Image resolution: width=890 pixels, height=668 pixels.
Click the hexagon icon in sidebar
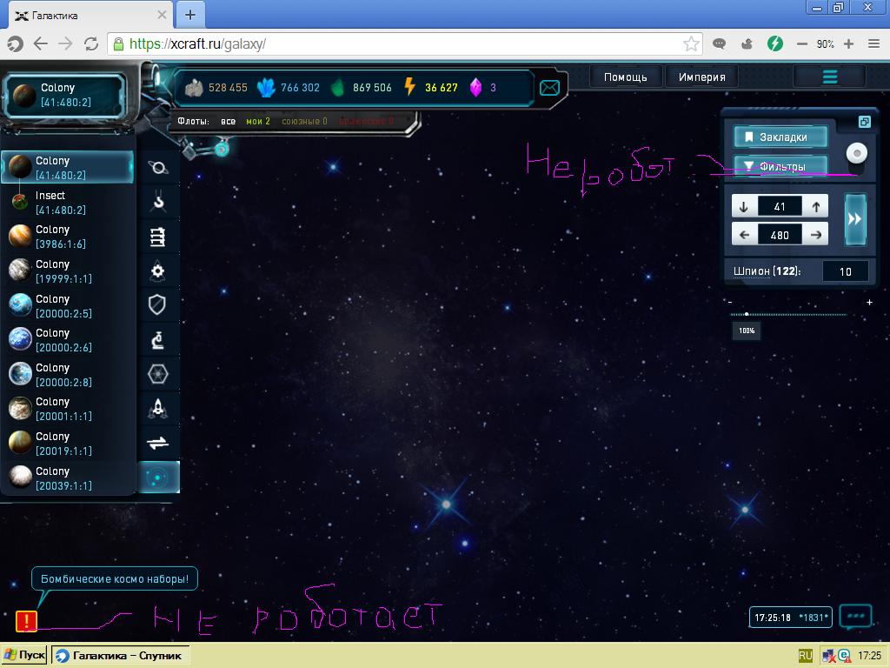[x=158, y=374]
